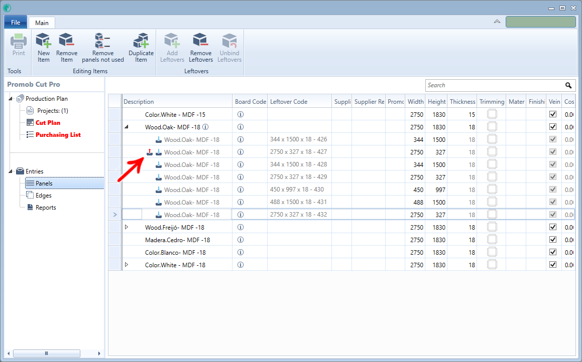Image resolution: width=582 pixels, height=362 pixels.
Task: Click the Duplicate Item ribbon button
Action: [x=141, y=48]
